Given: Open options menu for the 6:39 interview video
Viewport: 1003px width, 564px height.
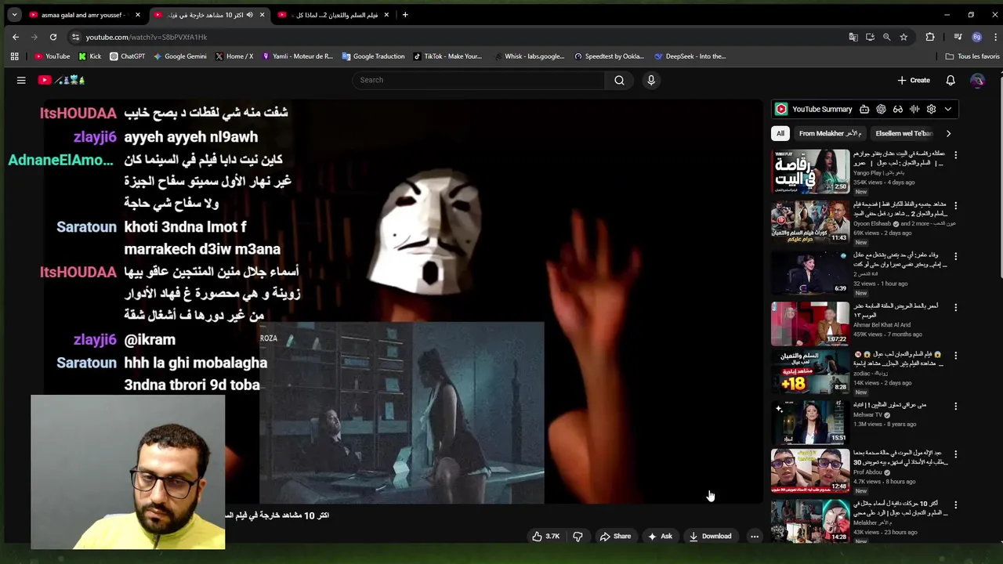Looking at the screenshot, I should tap(955, 256).
